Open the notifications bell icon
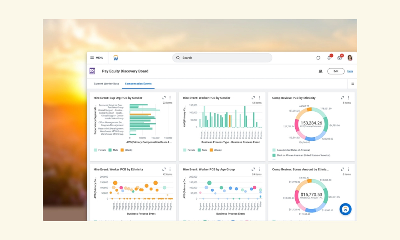 (329, 58)
